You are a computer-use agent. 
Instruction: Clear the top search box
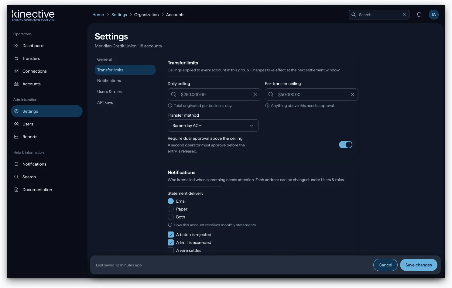click(405, 15)
